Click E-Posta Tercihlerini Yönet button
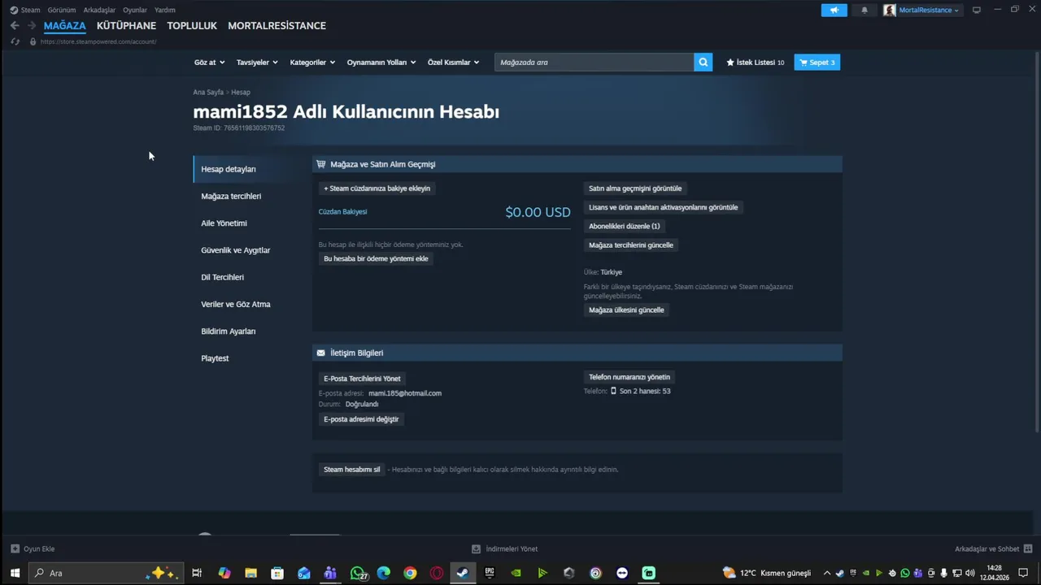1041x585 pixels. click(x=362, y=379)
